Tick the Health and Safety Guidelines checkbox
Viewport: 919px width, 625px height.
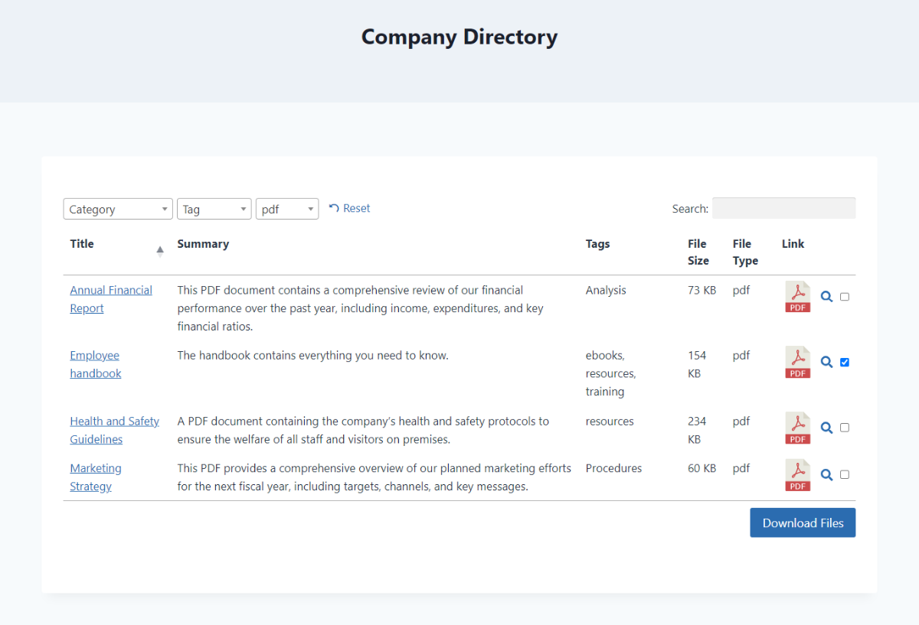(845, 428)
